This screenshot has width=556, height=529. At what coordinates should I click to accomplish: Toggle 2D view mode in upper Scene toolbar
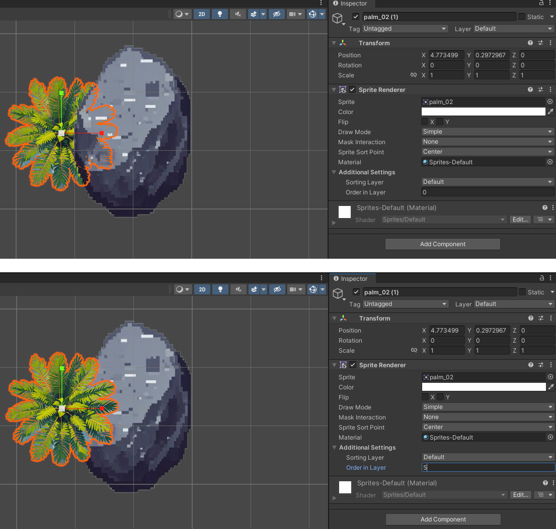tap(202, 14)
